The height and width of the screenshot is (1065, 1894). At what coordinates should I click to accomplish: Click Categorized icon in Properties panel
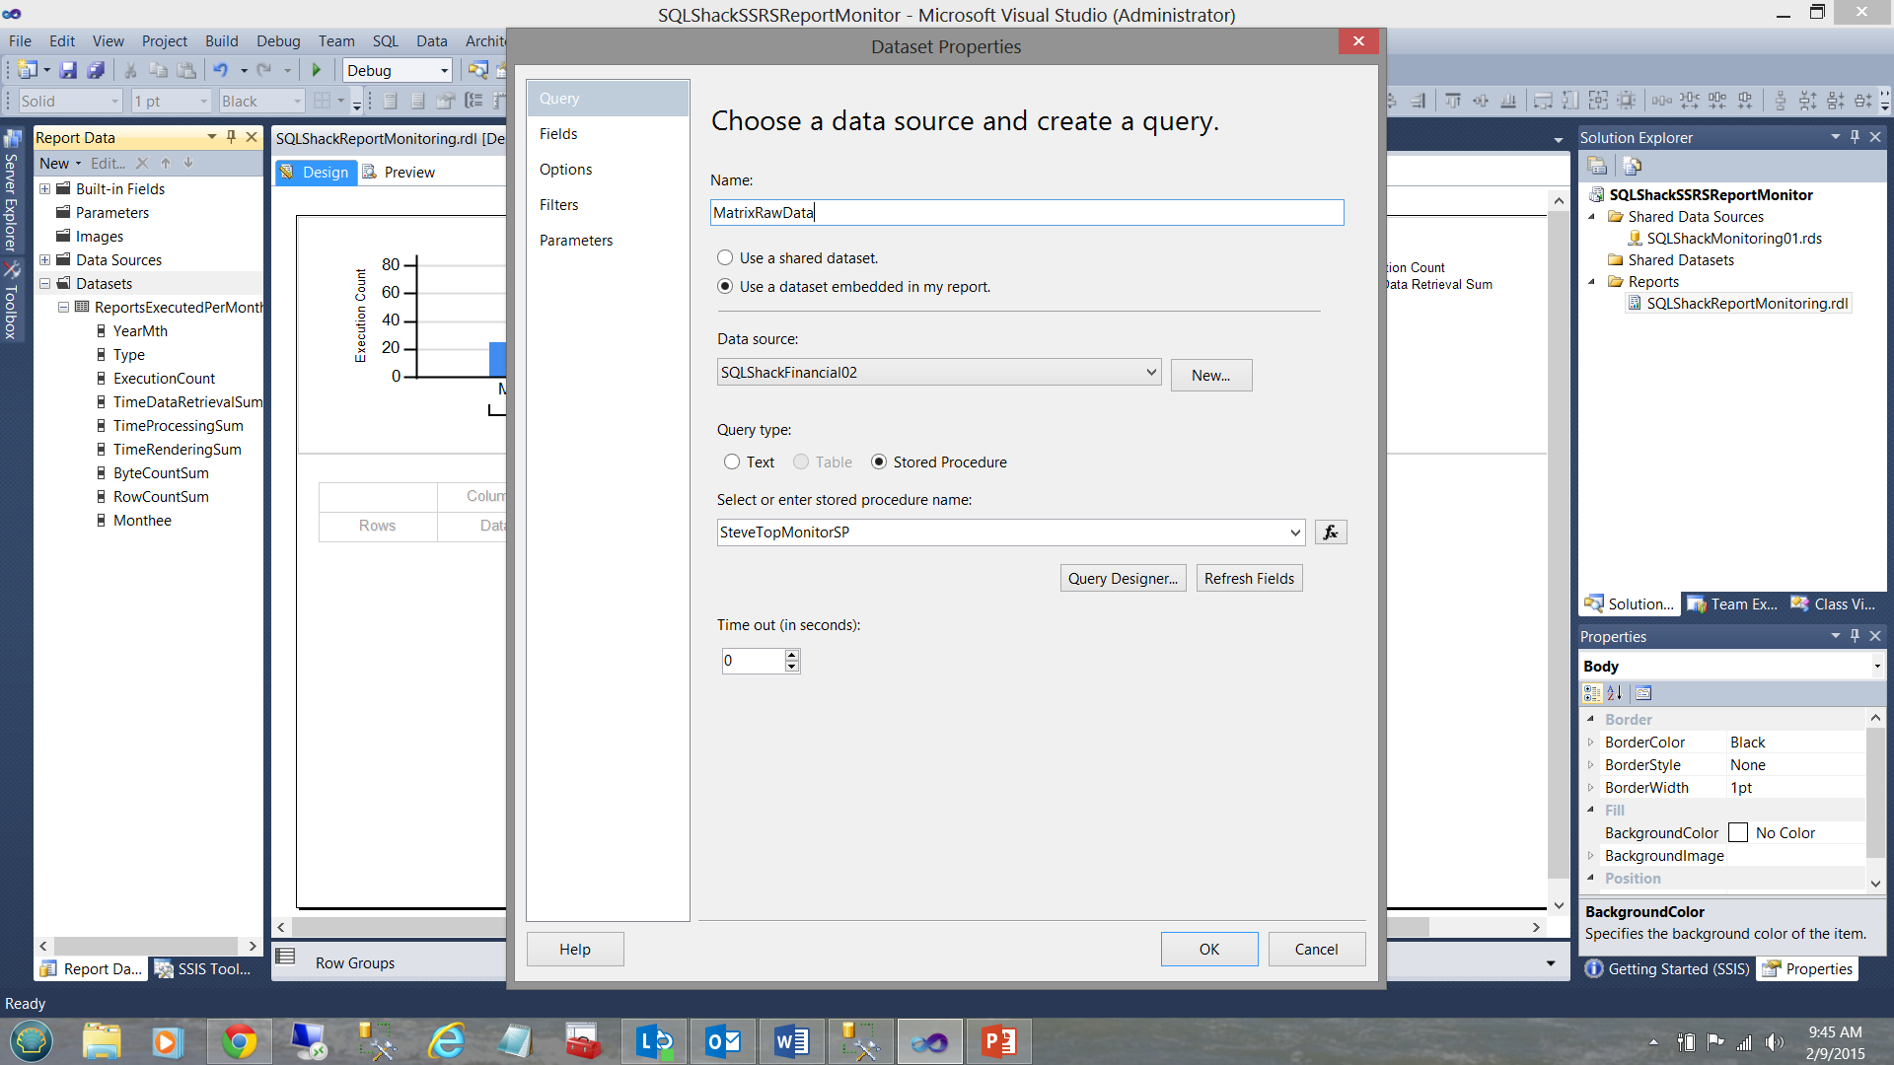(x=1592, y=693)
